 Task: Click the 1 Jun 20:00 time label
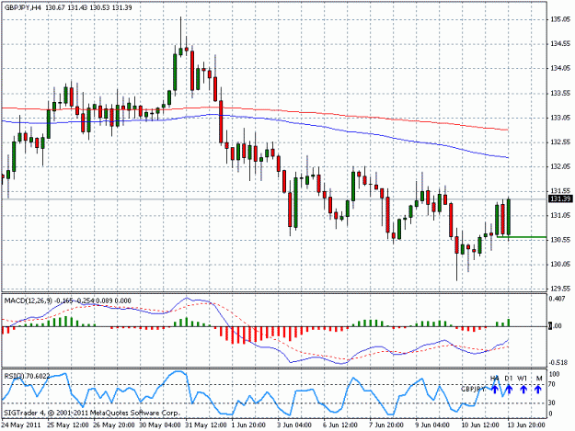click(x=248, y=425)
